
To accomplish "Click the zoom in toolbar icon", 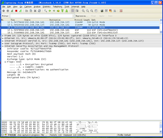I will [83, 11].
